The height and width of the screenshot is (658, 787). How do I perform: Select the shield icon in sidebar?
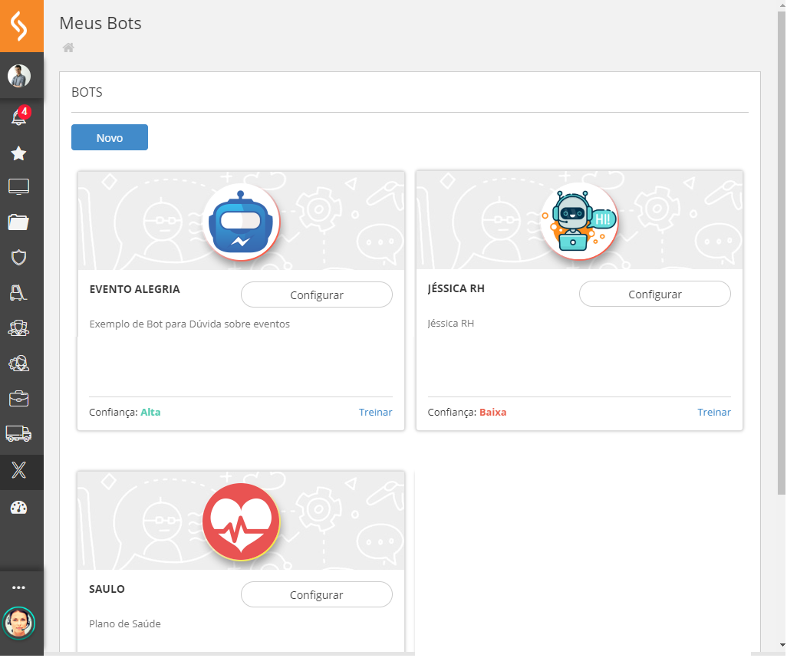[19, 257]
